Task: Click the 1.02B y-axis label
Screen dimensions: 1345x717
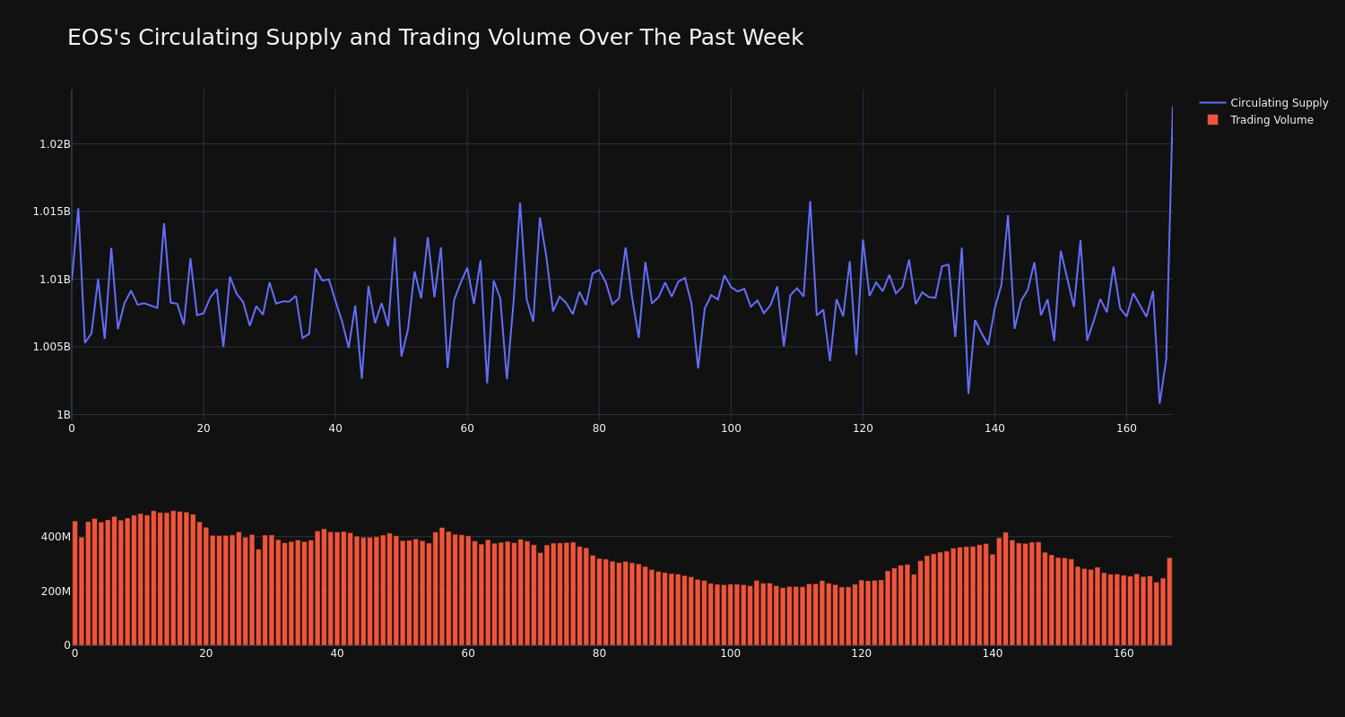Action: click(55, 144)
